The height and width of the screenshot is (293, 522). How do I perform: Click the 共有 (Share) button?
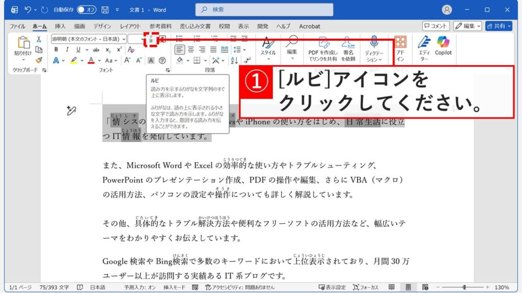pos(498,26)
